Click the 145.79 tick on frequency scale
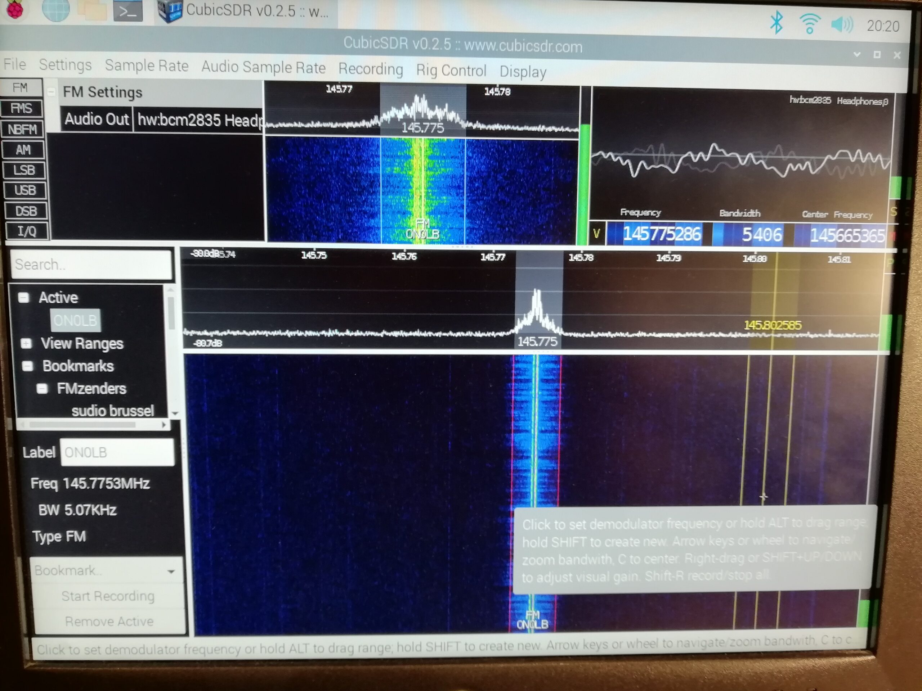922x691 pixels. [668, 258]
